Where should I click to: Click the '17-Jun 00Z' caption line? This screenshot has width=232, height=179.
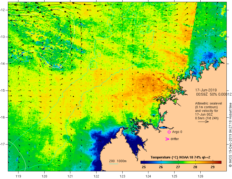[203, 115]
